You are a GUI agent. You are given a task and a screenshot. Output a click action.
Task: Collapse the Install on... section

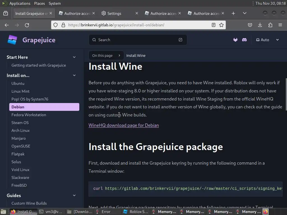pos(74,75)
